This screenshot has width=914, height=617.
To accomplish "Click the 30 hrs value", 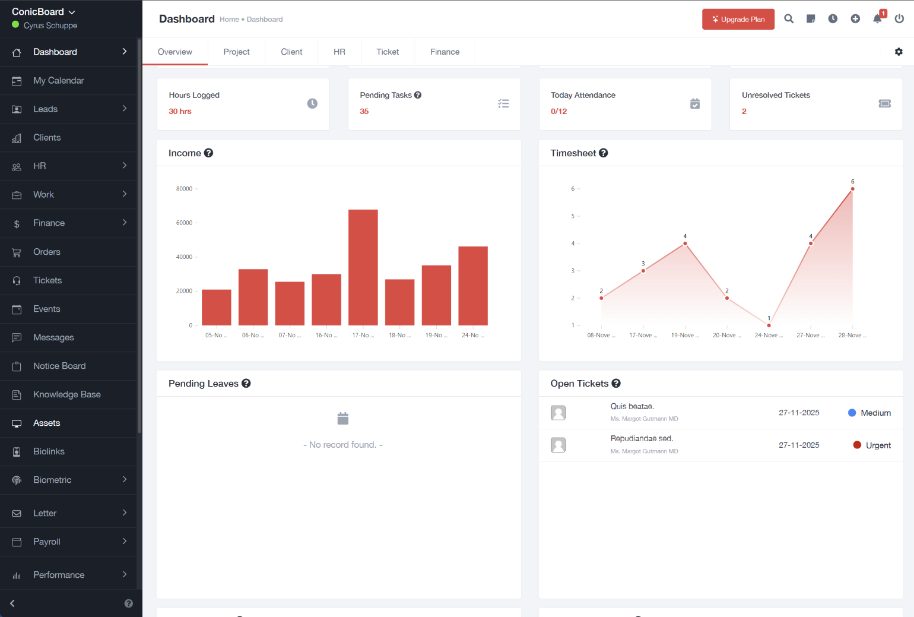I will coord(180,111).
